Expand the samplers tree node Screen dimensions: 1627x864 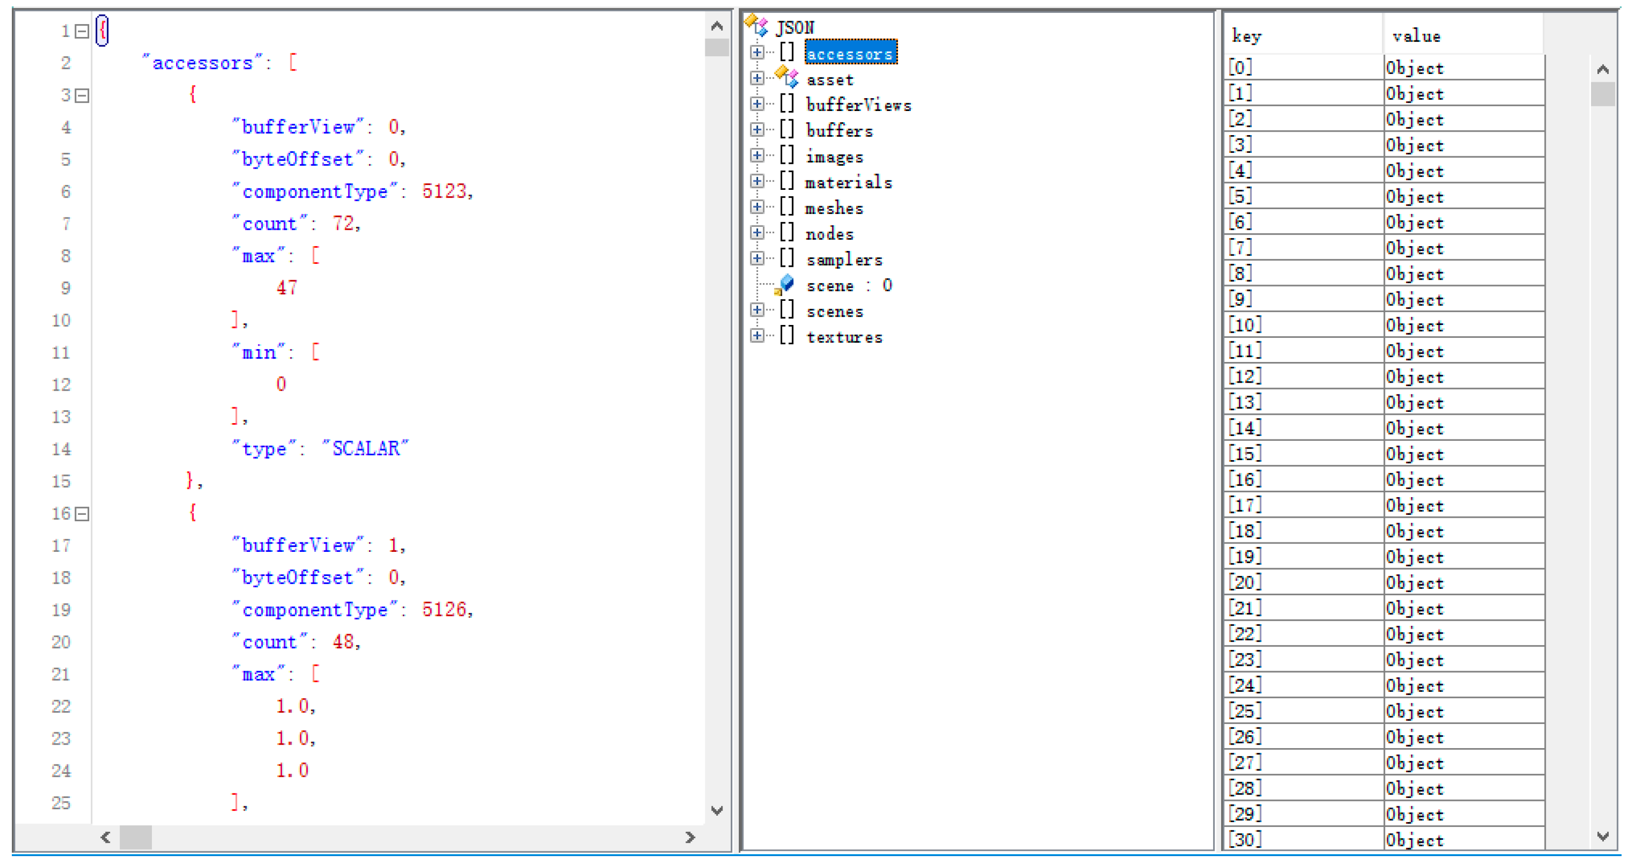coord(757,258)
